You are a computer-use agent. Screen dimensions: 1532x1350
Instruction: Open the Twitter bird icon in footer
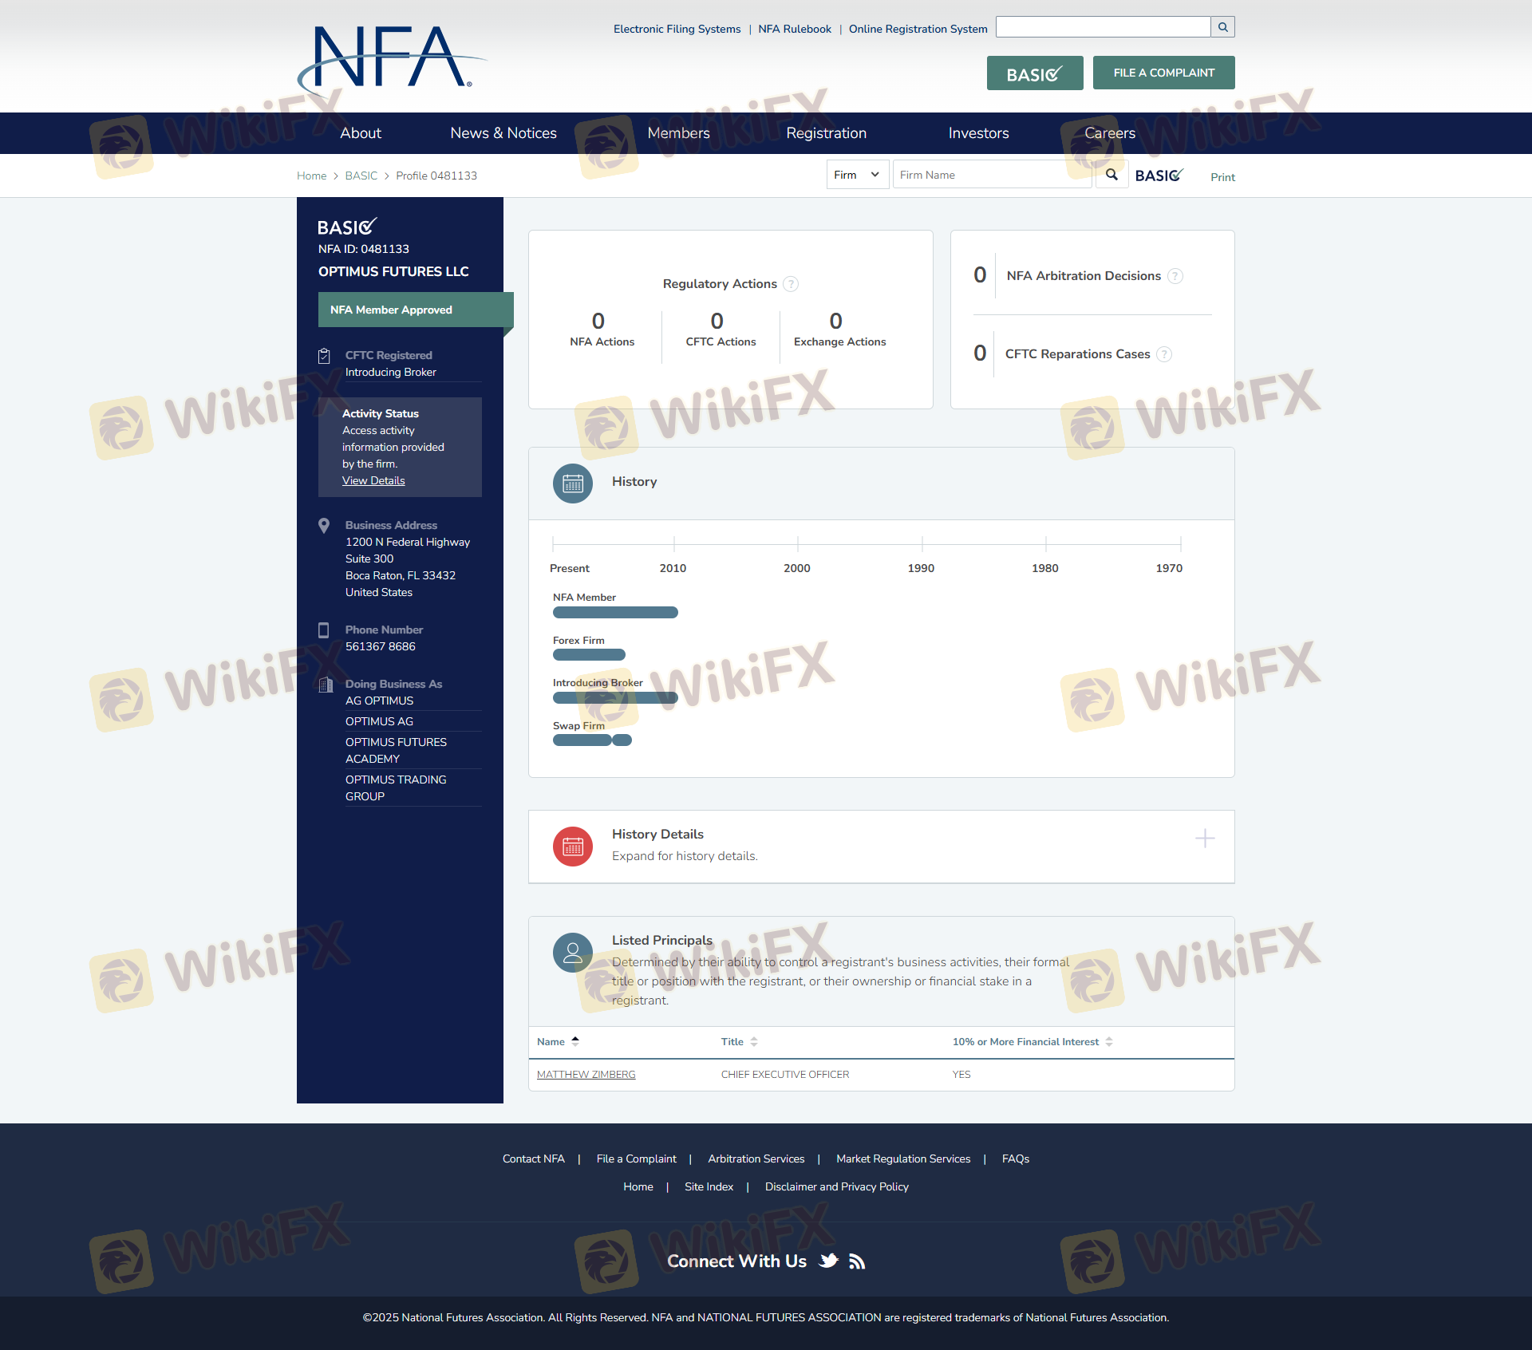[x=829, y=1261]
